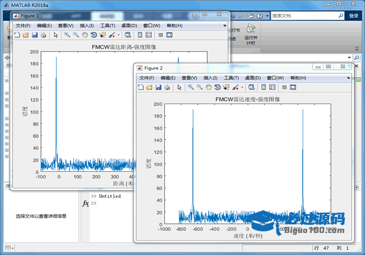Select Edit Plot arrow in Figure 2
Image resolution: width=365 pixels, height=255 pixels.
point(179,87)
